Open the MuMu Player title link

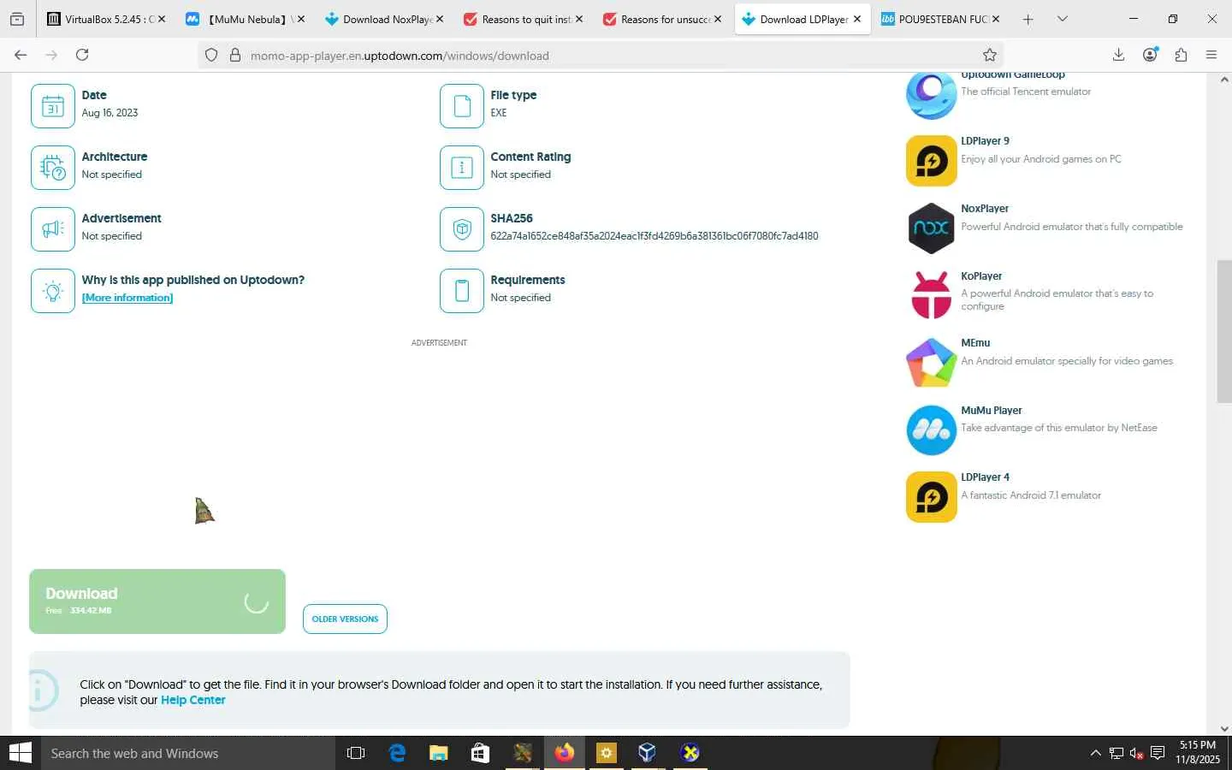tap(992, 411)
